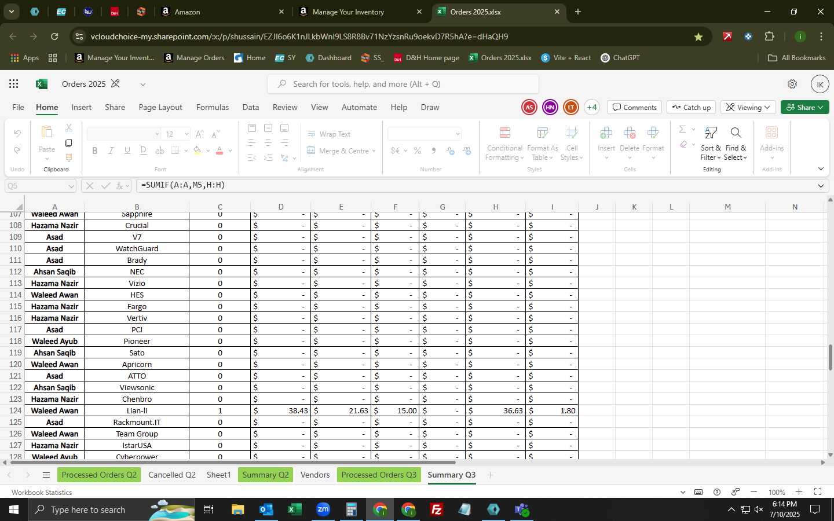This screenshot has height=521, width=834.
Task: Select column H header
Action: click(x=496, y=207)
